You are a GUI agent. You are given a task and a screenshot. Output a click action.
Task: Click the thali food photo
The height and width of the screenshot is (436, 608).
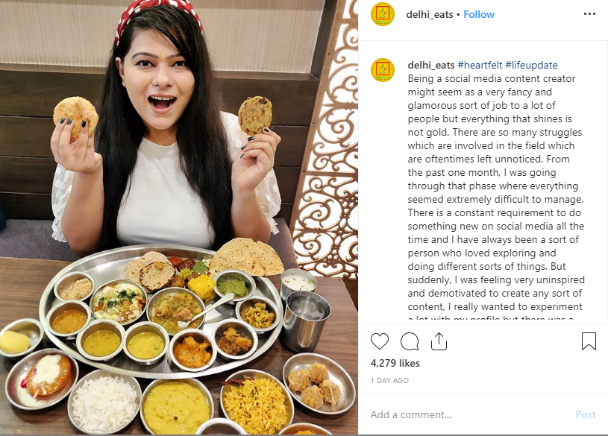(179, 217)
